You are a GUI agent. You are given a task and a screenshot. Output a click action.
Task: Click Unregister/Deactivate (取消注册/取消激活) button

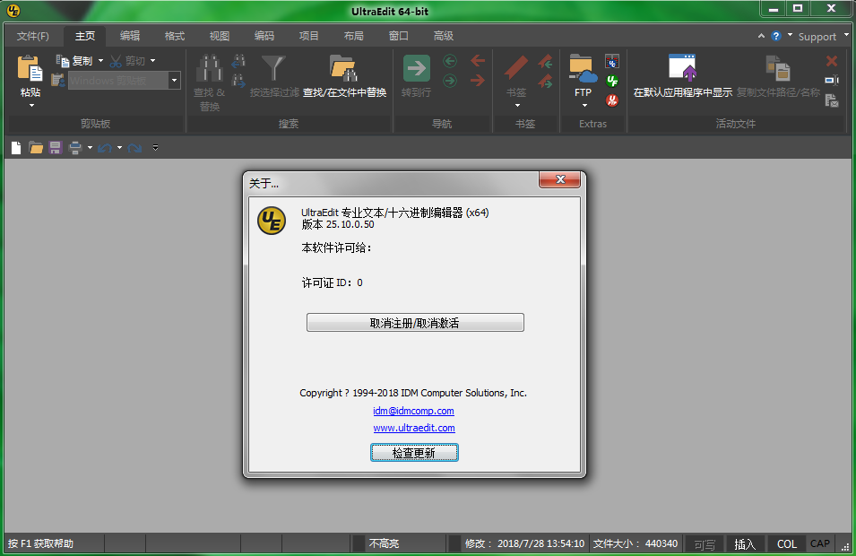[x=415, y=323]
